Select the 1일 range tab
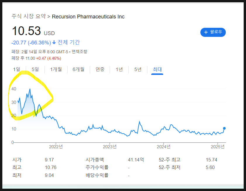 tap(17, 69)
